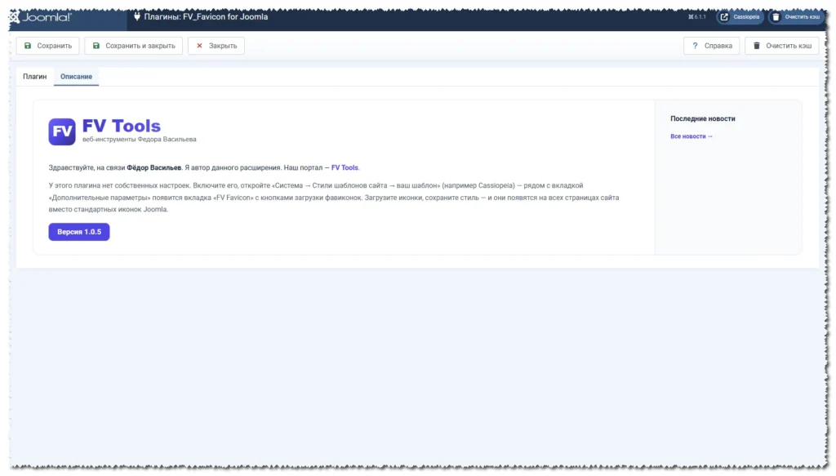The image size is (836, 476).
Task: Click the Сохранить и закрыть button
Action: [x=133, y=46]
